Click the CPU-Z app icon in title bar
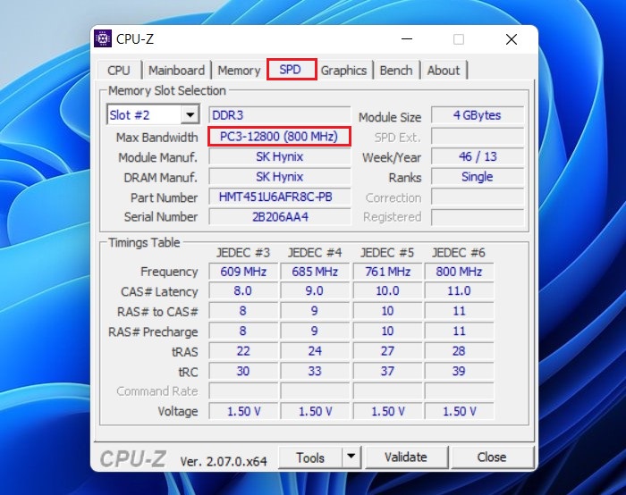The width and height of the screenshot is (626, 495). click(x=103, y=38)
